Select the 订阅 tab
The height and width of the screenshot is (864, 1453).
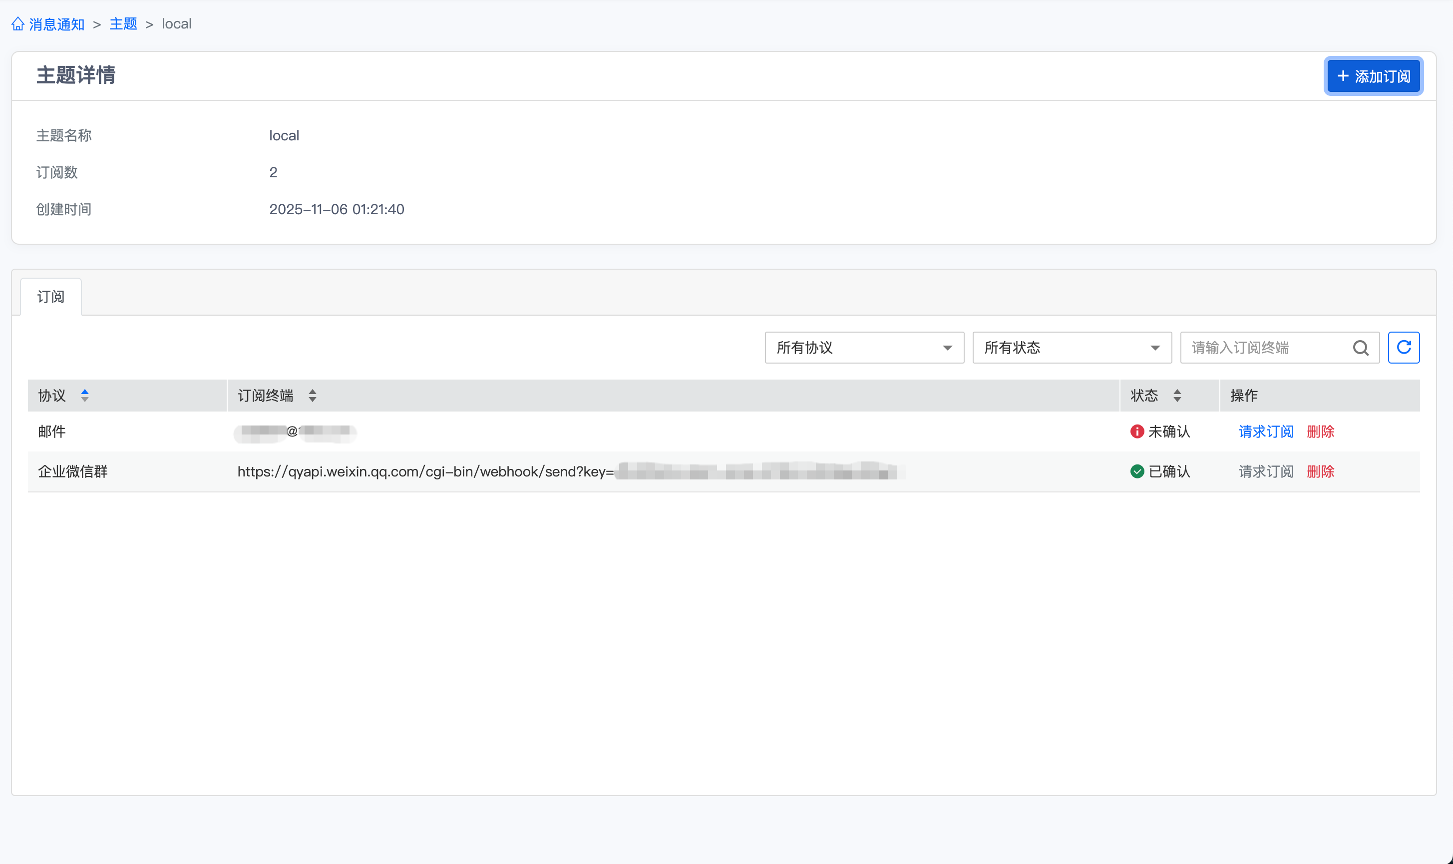coord(50,297)
